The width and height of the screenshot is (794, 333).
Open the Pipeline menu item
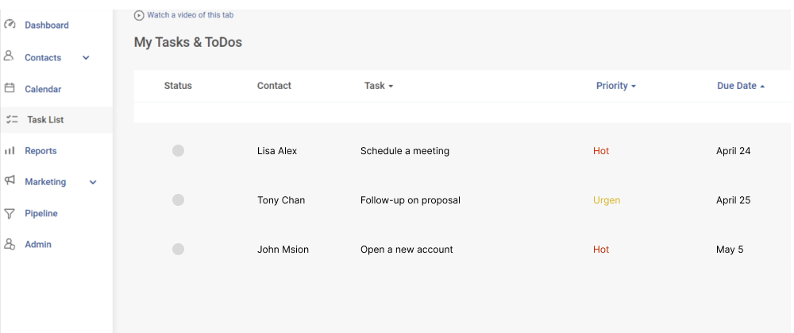(41, 213)
